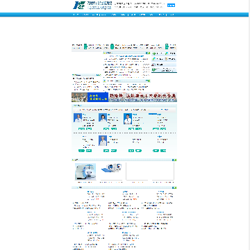This screenshot has height=250, width=250.
Task: Click the blue box with yellow text in the banner
Action: [98, 97]
